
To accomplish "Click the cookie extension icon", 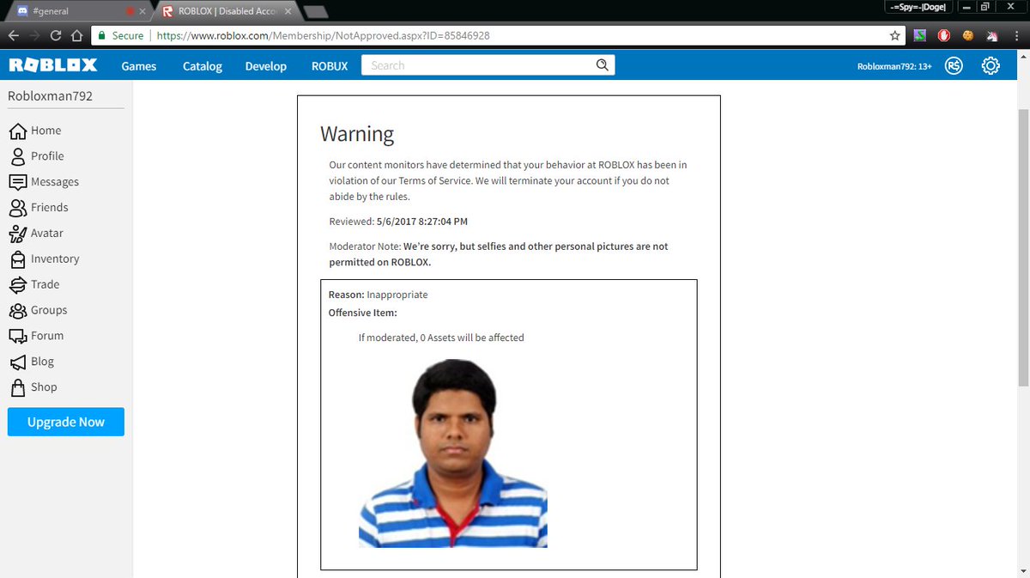I will click(x=967, y=36).
